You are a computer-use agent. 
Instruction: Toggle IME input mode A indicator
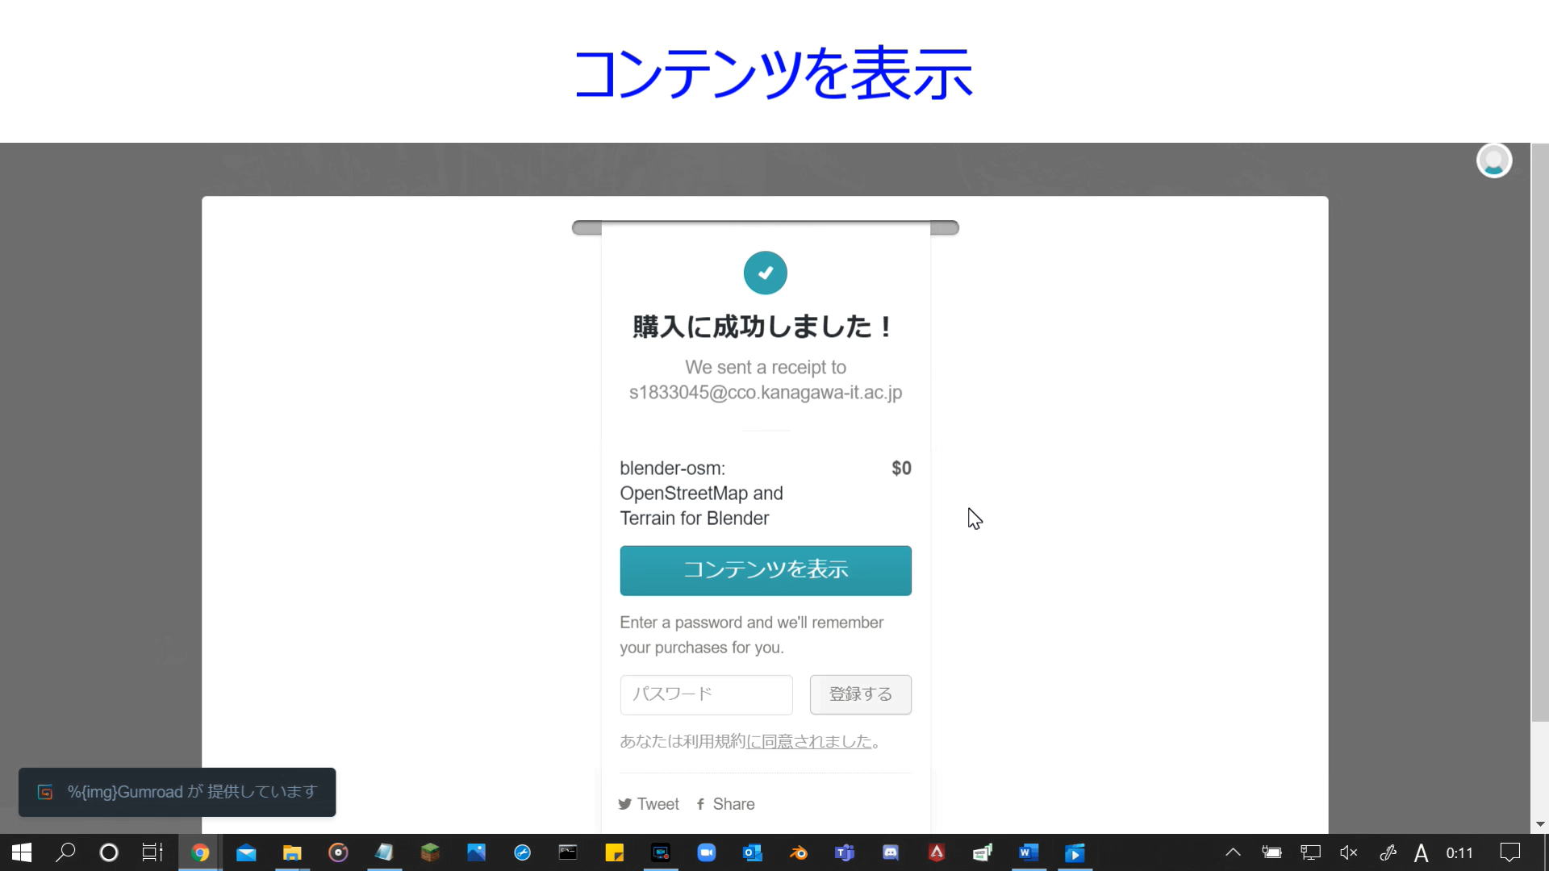tap(1421, 852)
